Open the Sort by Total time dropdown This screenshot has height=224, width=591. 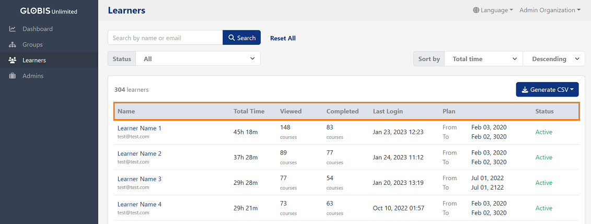483,58
